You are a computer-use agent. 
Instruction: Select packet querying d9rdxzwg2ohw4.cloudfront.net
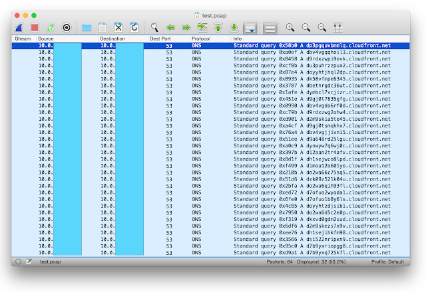pos(210,112)
